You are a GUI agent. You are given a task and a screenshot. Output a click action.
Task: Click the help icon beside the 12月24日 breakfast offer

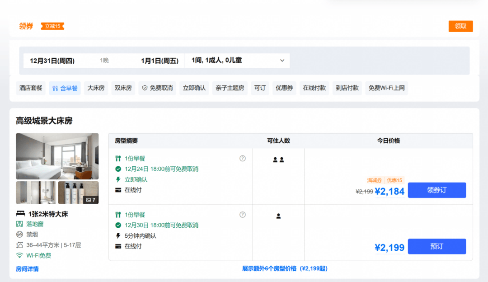pos(243,159)
